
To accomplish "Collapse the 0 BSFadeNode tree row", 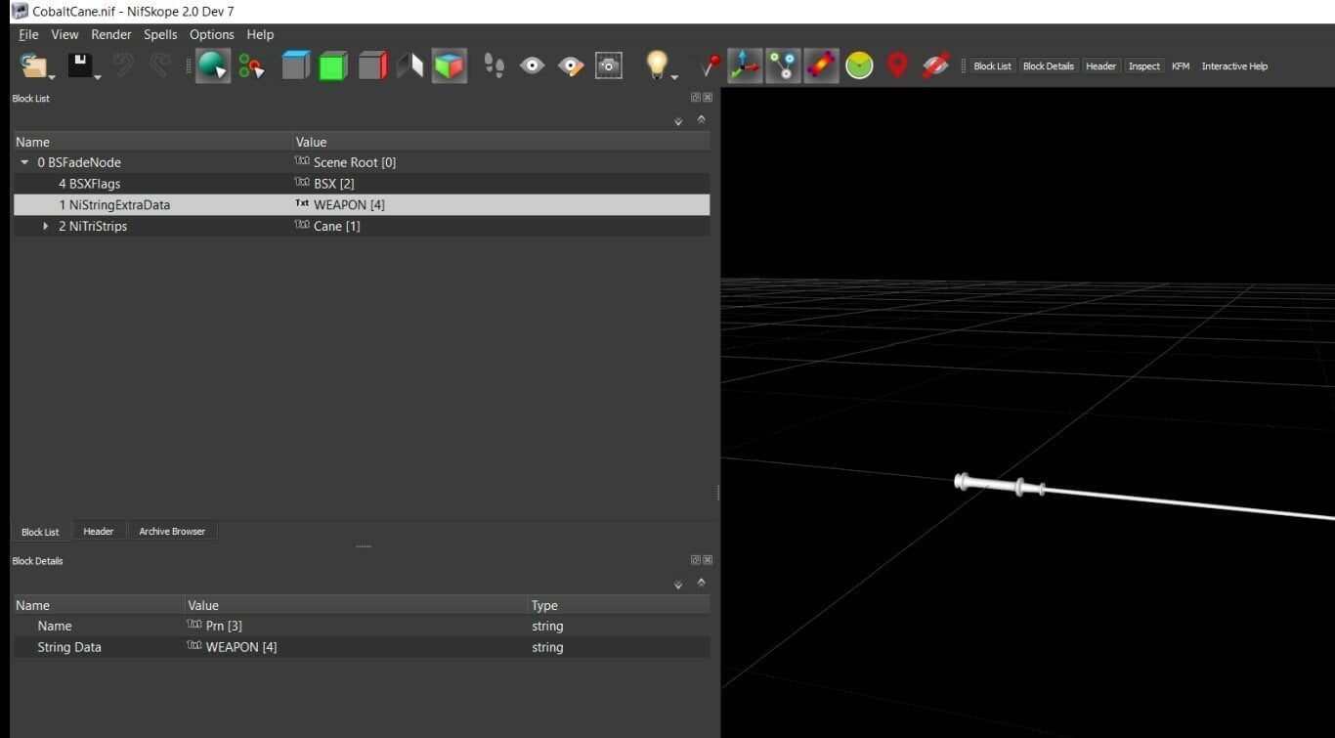I will tap(24, 162).
